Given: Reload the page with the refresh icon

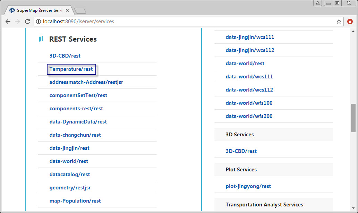Looking at the screenshot, I should [x=27, y=22].
